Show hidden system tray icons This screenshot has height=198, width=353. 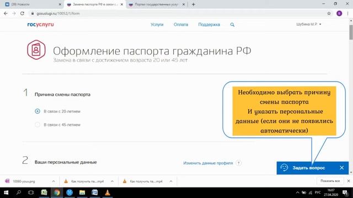[x=297, y=193]
